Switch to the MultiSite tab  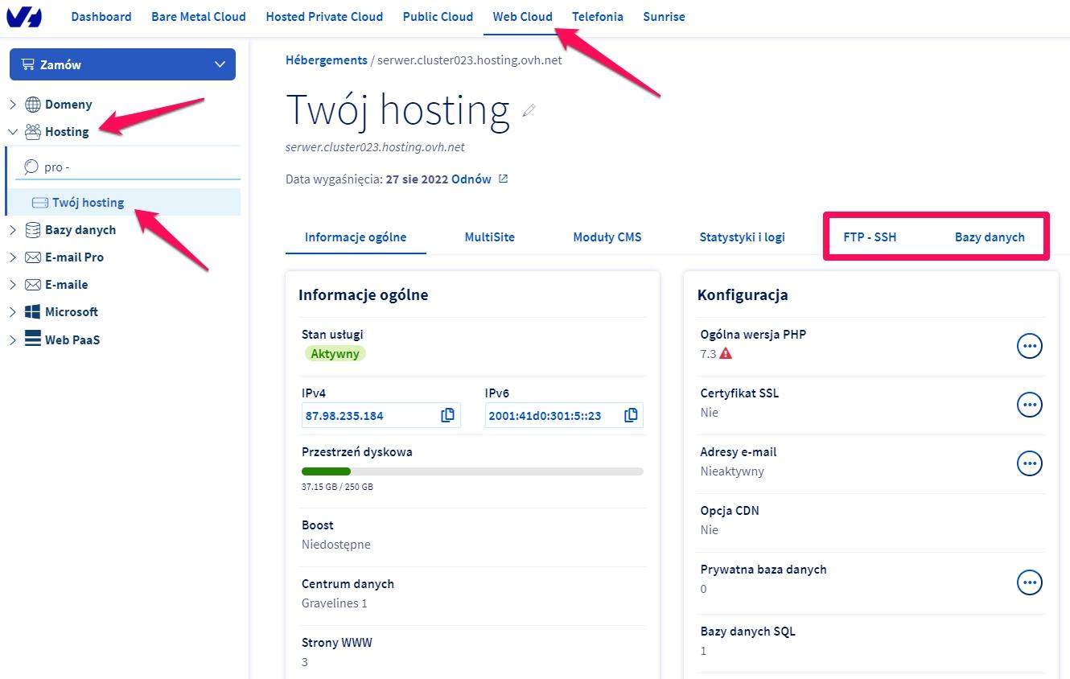[x=489, y=237]
